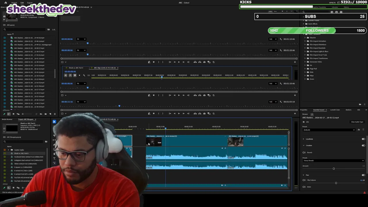The image size is (368, 207).
Task: Select Tiktok vertical 9:16 item
Action: [x=25, y=164]
